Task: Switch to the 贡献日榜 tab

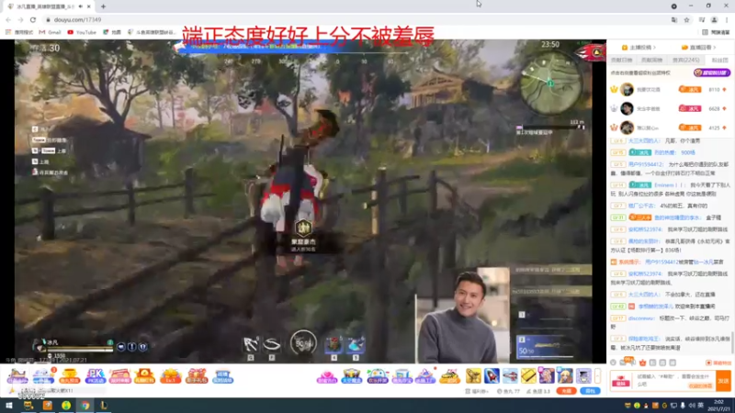Action: click(622, 60)
